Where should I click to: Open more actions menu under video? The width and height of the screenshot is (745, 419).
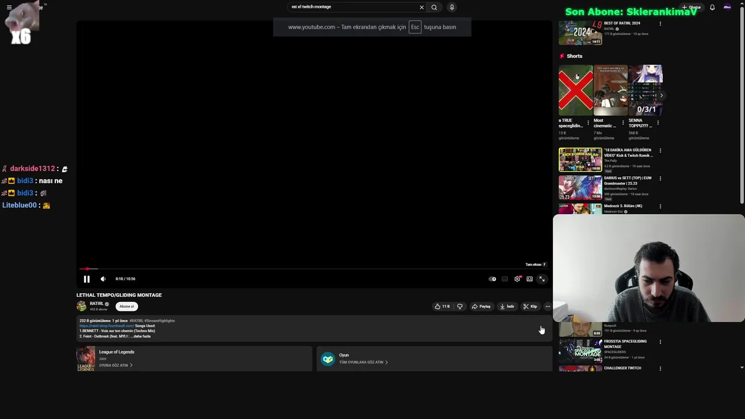[548, 307]
